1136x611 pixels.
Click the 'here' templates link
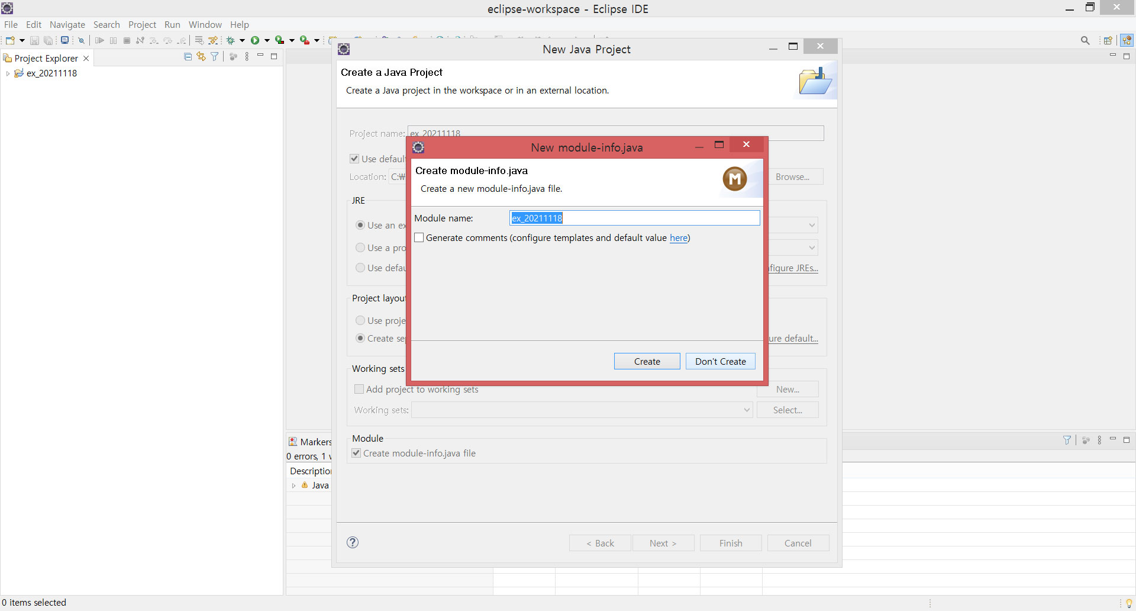tap(679, 238)
